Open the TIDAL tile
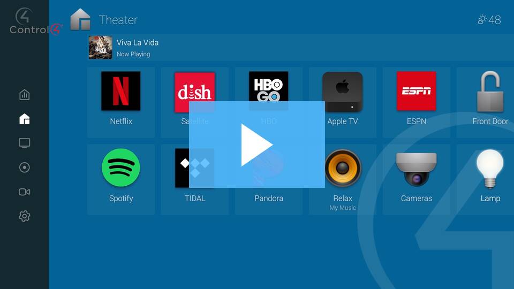This screenshot has height=289, width=514. [195, 179]
